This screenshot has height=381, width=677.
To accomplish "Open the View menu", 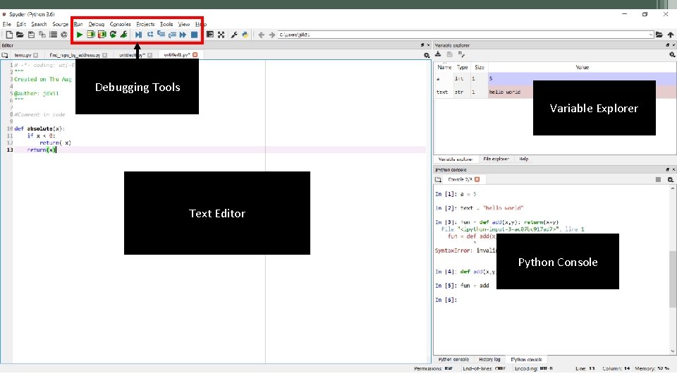I will 184,24.
